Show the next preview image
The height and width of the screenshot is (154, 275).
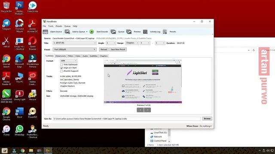point(147,110)
